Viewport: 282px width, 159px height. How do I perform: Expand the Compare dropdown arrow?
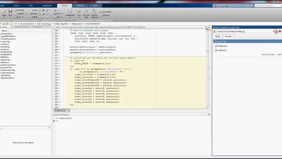pos(26,14)
